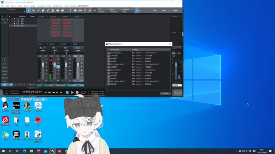275x154 pixels.
Task: Mute mixer channel 4
Action: pos(82,59)
